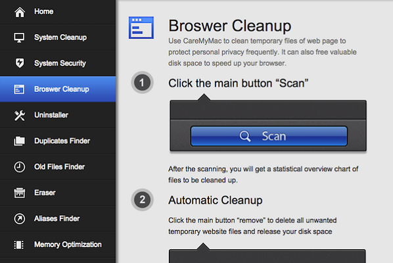Viewport: 393px width, 263px height.
Task: Click the large Broswer Cleanup header icon
Action: point(141,28)
